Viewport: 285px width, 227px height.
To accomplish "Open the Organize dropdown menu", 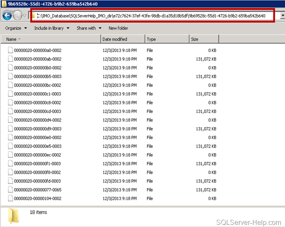I will tap(16, 28).
